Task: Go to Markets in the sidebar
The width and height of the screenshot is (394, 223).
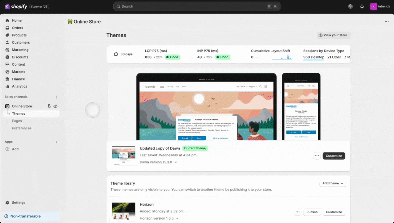Action: pos(19,72)
